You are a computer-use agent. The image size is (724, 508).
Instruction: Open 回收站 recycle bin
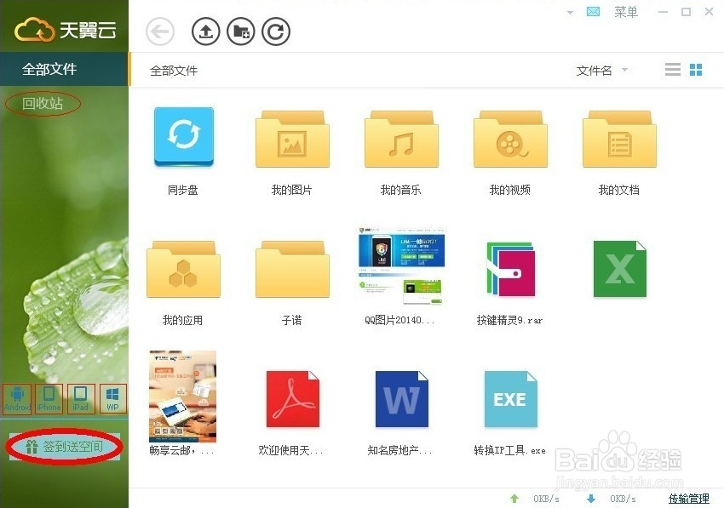click(43, 103)
